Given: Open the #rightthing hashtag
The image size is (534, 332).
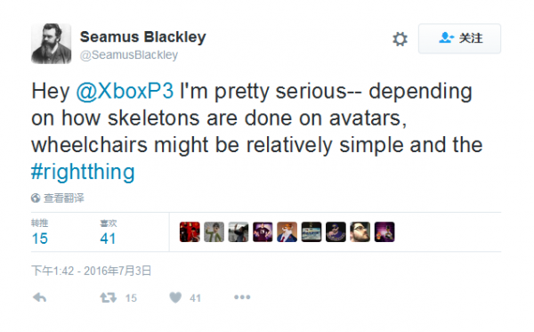Looking at the screenshot, I should click(83, 171).
